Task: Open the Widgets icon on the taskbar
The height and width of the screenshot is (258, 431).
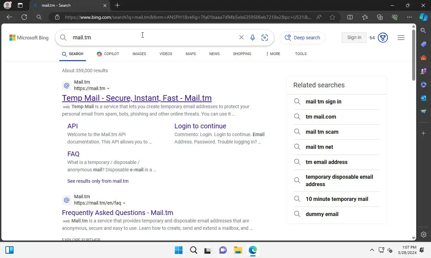Action: (9, 250)
